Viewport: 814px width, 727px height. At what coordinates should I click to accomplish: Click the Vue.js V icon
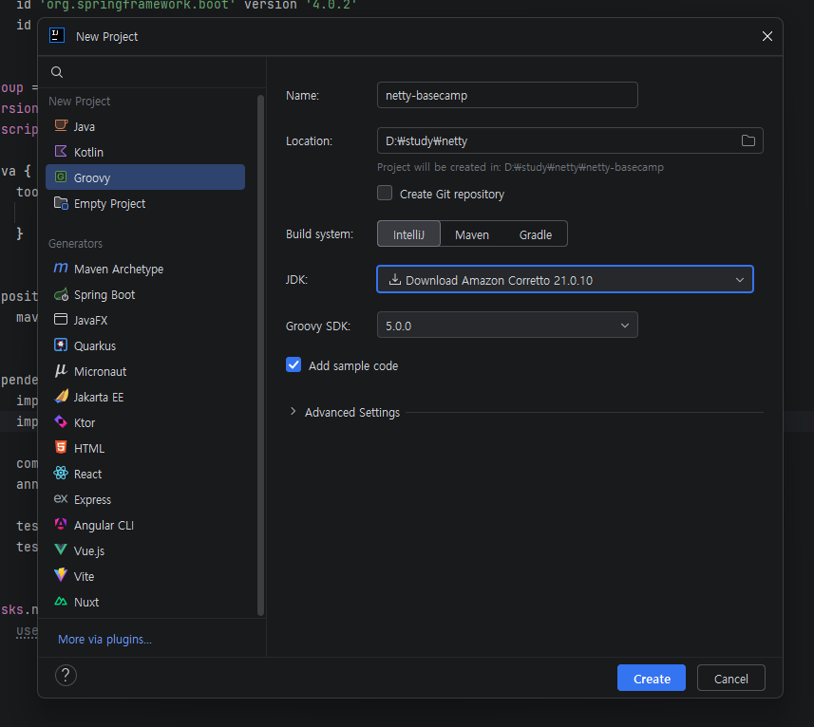[61, 550]
